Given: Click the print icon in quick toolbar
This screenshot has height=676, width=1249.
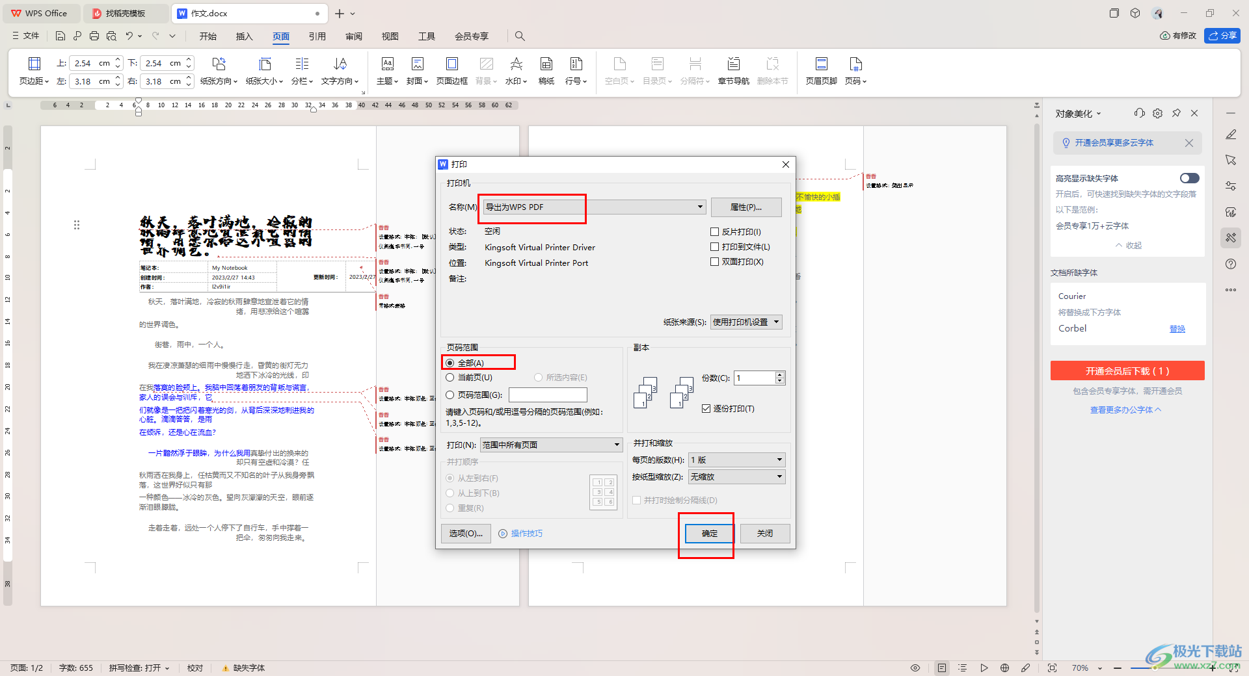Looking at the screenshot, I should coord(94,36).
